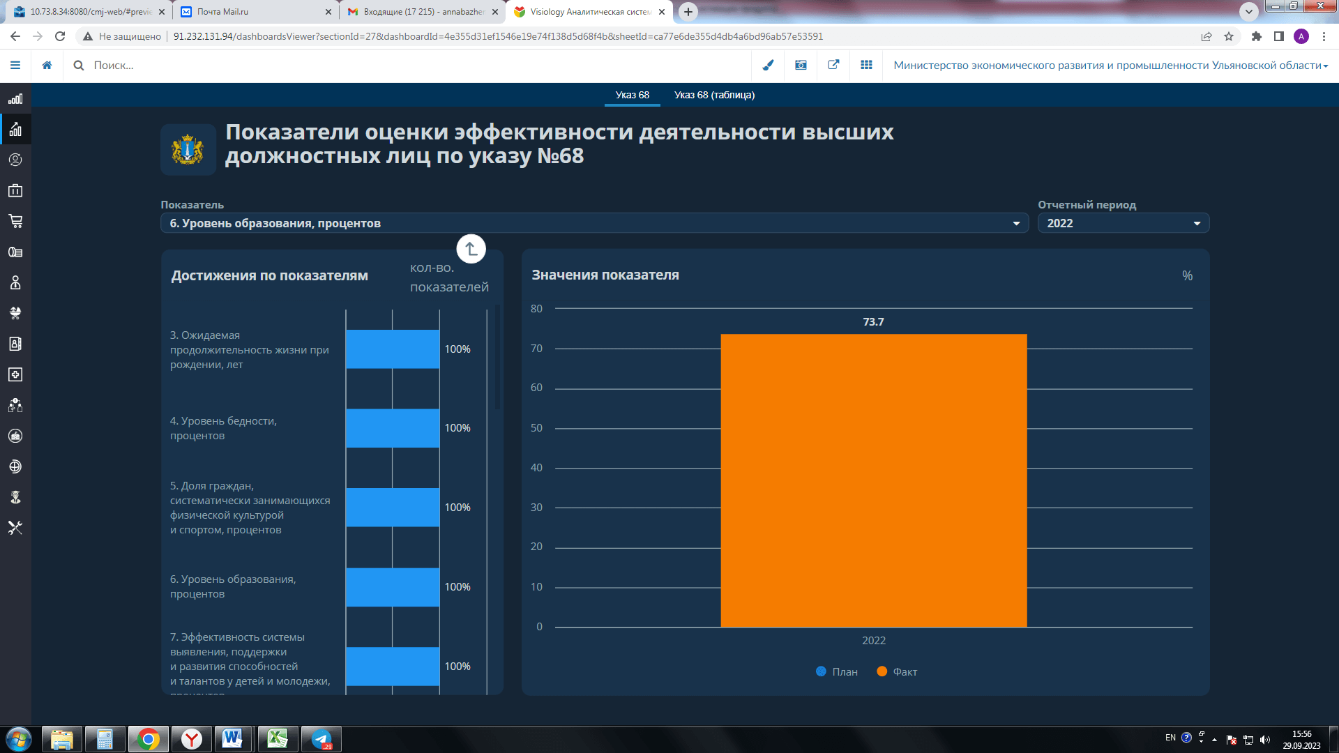Image resolution: width=1339 pixels, height=753 pixels.
Task: Open the apps grid icon
Action: click(x=866, y=65)
